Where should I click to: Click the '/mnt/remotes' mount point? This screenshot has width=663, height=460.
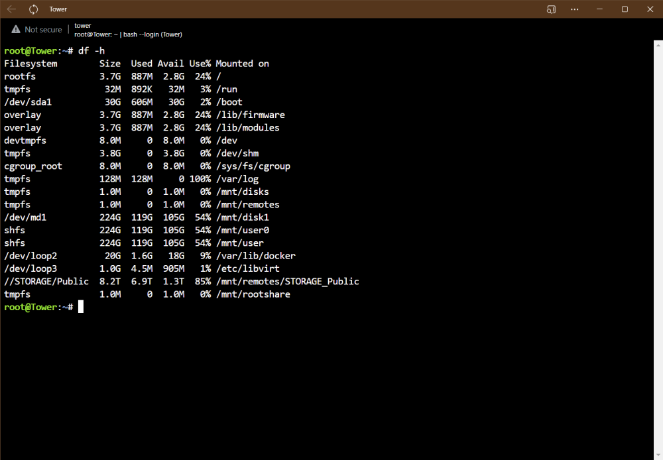coord(248,205)
